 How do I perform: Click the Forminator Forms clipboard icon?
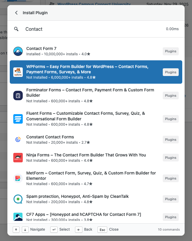18,95
